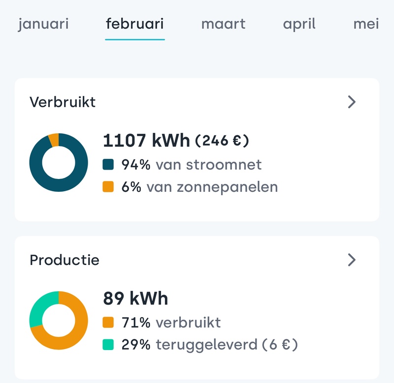
Task: Select the mei month tab
Action: (366, 24)
